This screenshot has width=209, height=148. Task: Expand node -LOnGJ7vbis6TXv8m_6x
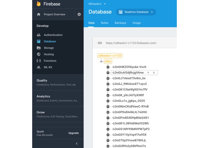point(108,78)
